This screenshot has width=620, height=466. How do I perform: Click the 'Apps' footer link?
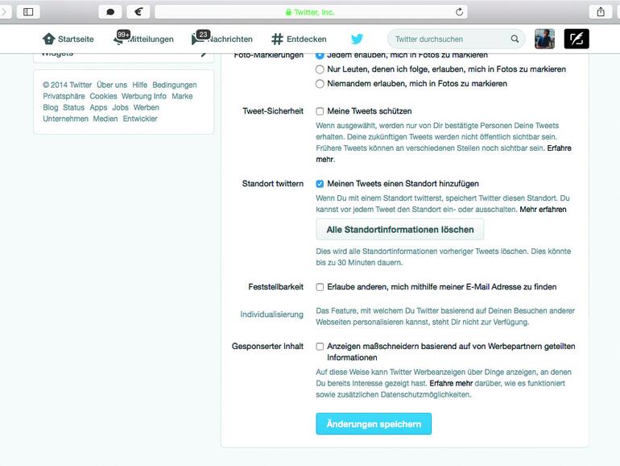click(x=98, y=107)
